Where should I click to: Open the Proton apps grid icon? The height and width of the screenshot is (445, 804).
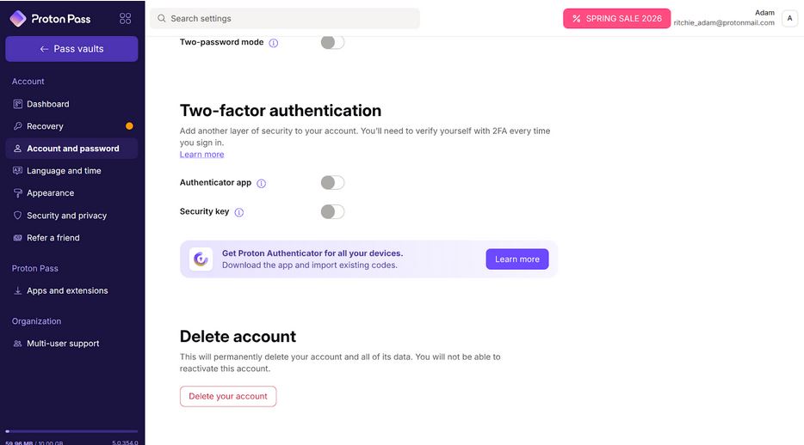click(125, 18)
